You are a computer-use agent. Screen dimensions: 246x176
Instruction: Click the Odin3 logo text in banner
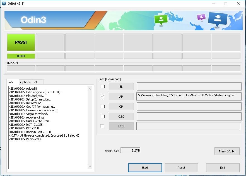pos(33,20)
